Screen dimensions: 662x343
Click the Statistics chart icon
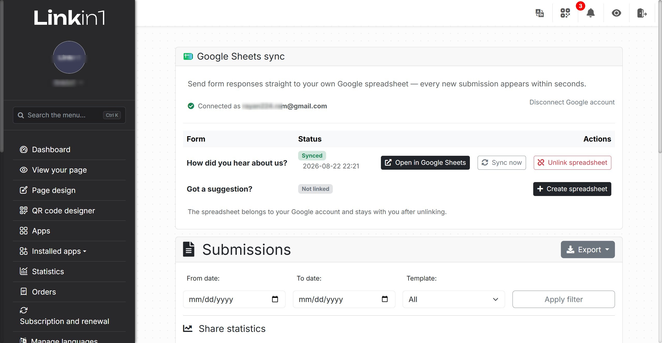(24, 271)
